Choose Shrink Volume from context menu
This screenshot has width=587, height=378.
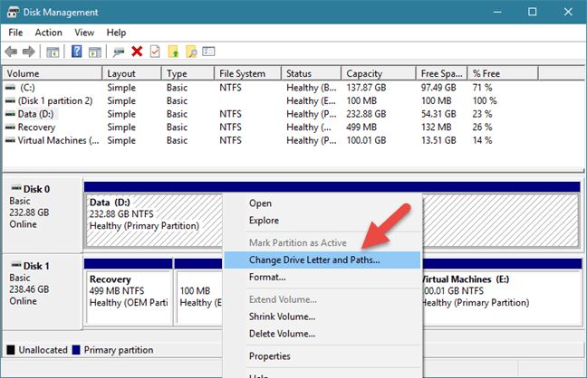point(282,317)
